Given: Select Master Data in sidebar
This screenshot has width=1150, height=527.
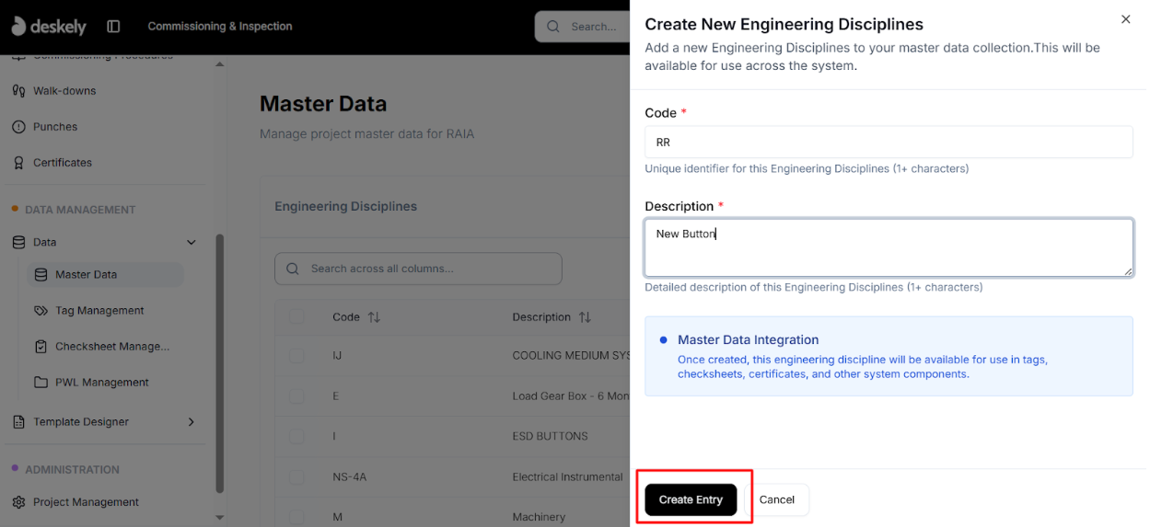Looking at the screenshot, I should tap(105, 275).
